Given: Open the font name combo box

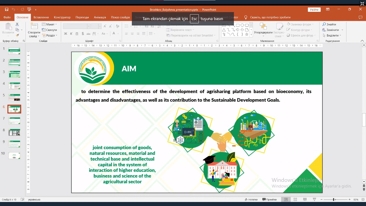Looking at the screenshot, I should (x=76, y=26).
